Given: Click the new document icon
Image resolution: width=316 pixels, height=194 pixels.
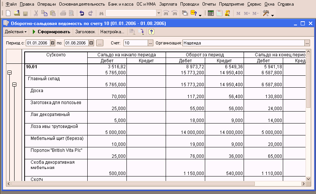Looking at the screenshot, I should pyautogui.click(x=8, y=13).
